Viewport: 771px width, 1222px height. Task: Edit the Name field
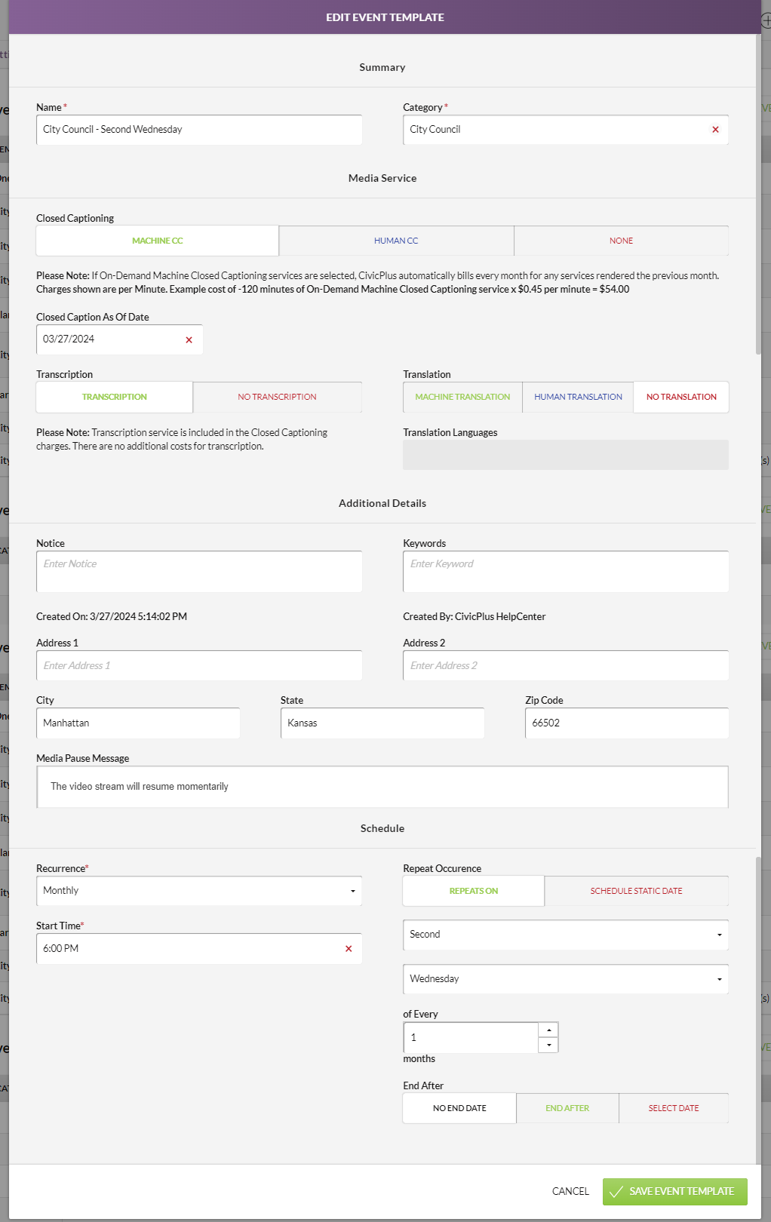(199, 130)
